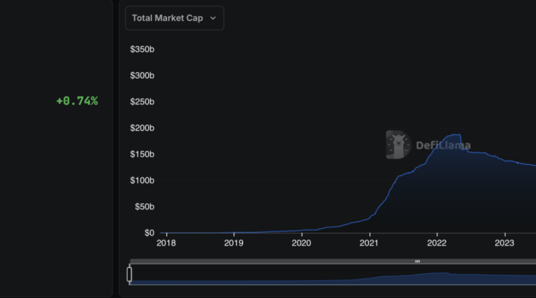536x298 pixels.
Task: Click the gray bar above the mini chart
Action: (x=301, y=261)
